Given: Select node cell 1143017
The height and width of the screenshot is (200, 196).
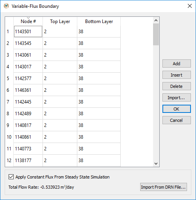Looking at the screenshot, I should click(28, 67).
